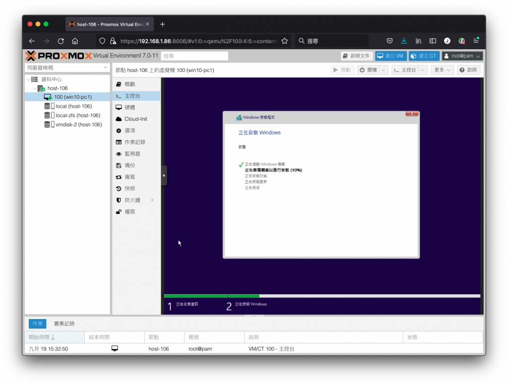This screenshot has width=508, height=385.
Task: Click the Firefox 搜尋 search box
Action: pos(332,41)
